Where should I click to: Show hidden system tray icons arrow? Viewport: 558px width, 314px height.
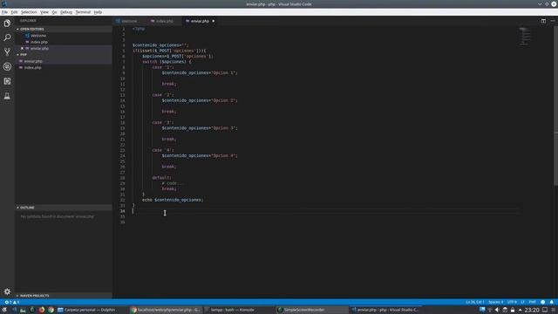(x=520, y=311)
